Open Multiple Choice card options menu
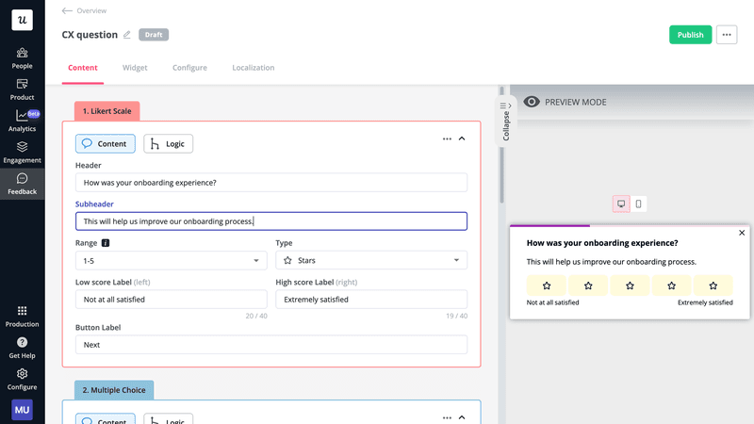This screenshot has width=754, height=424. coord(447,417)
